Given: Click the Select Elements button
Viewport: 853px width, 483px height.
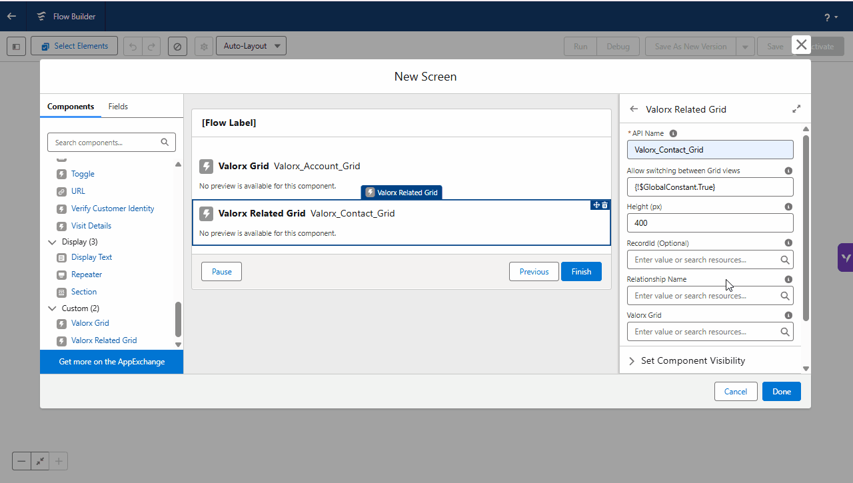Looking at the screenshot, I should pos(74,46).
